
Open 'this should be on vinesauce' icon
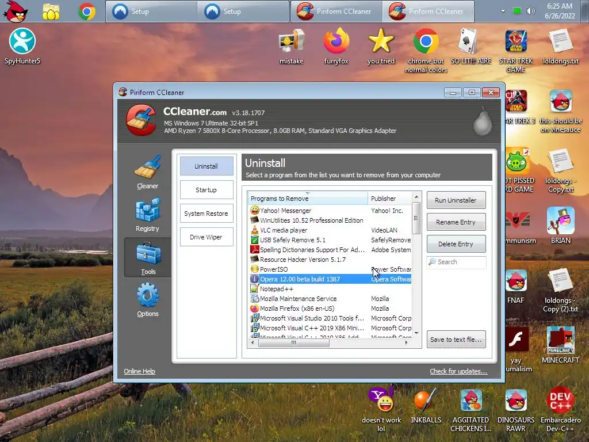[560, 110]
